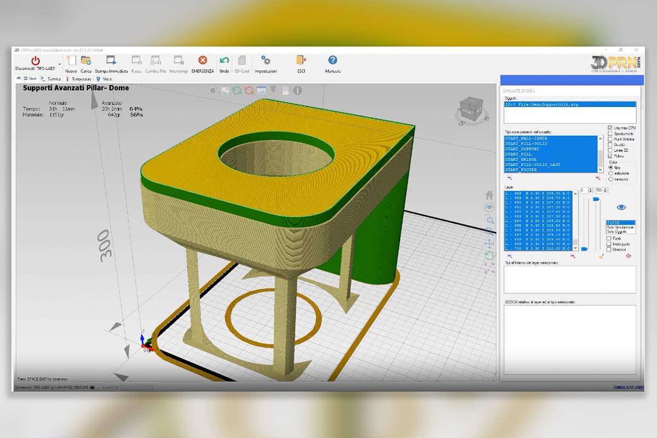Enable the Spostamenti checkbox
The width and height of the screenshot is (657, 438).
click(x=610, y=134)
